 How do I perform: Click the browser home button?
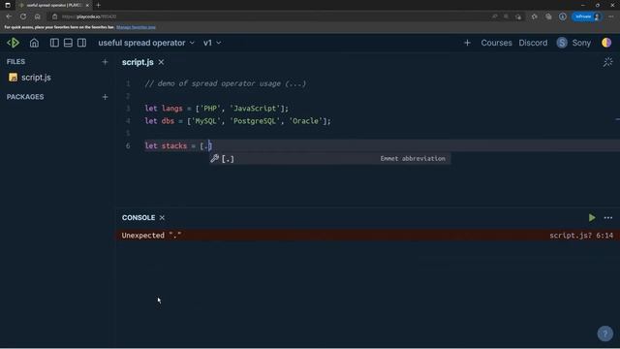tap(37, 16)
